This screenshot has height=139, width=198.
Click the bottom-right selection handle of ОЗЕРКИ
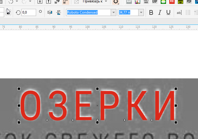point(176,122)
